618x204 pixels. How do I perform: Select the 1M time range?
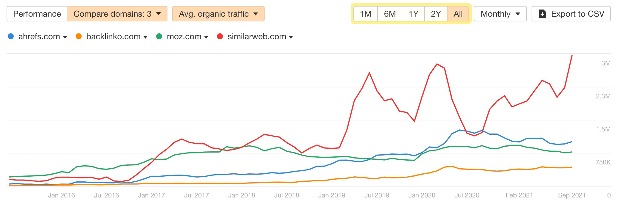(365, 14)
